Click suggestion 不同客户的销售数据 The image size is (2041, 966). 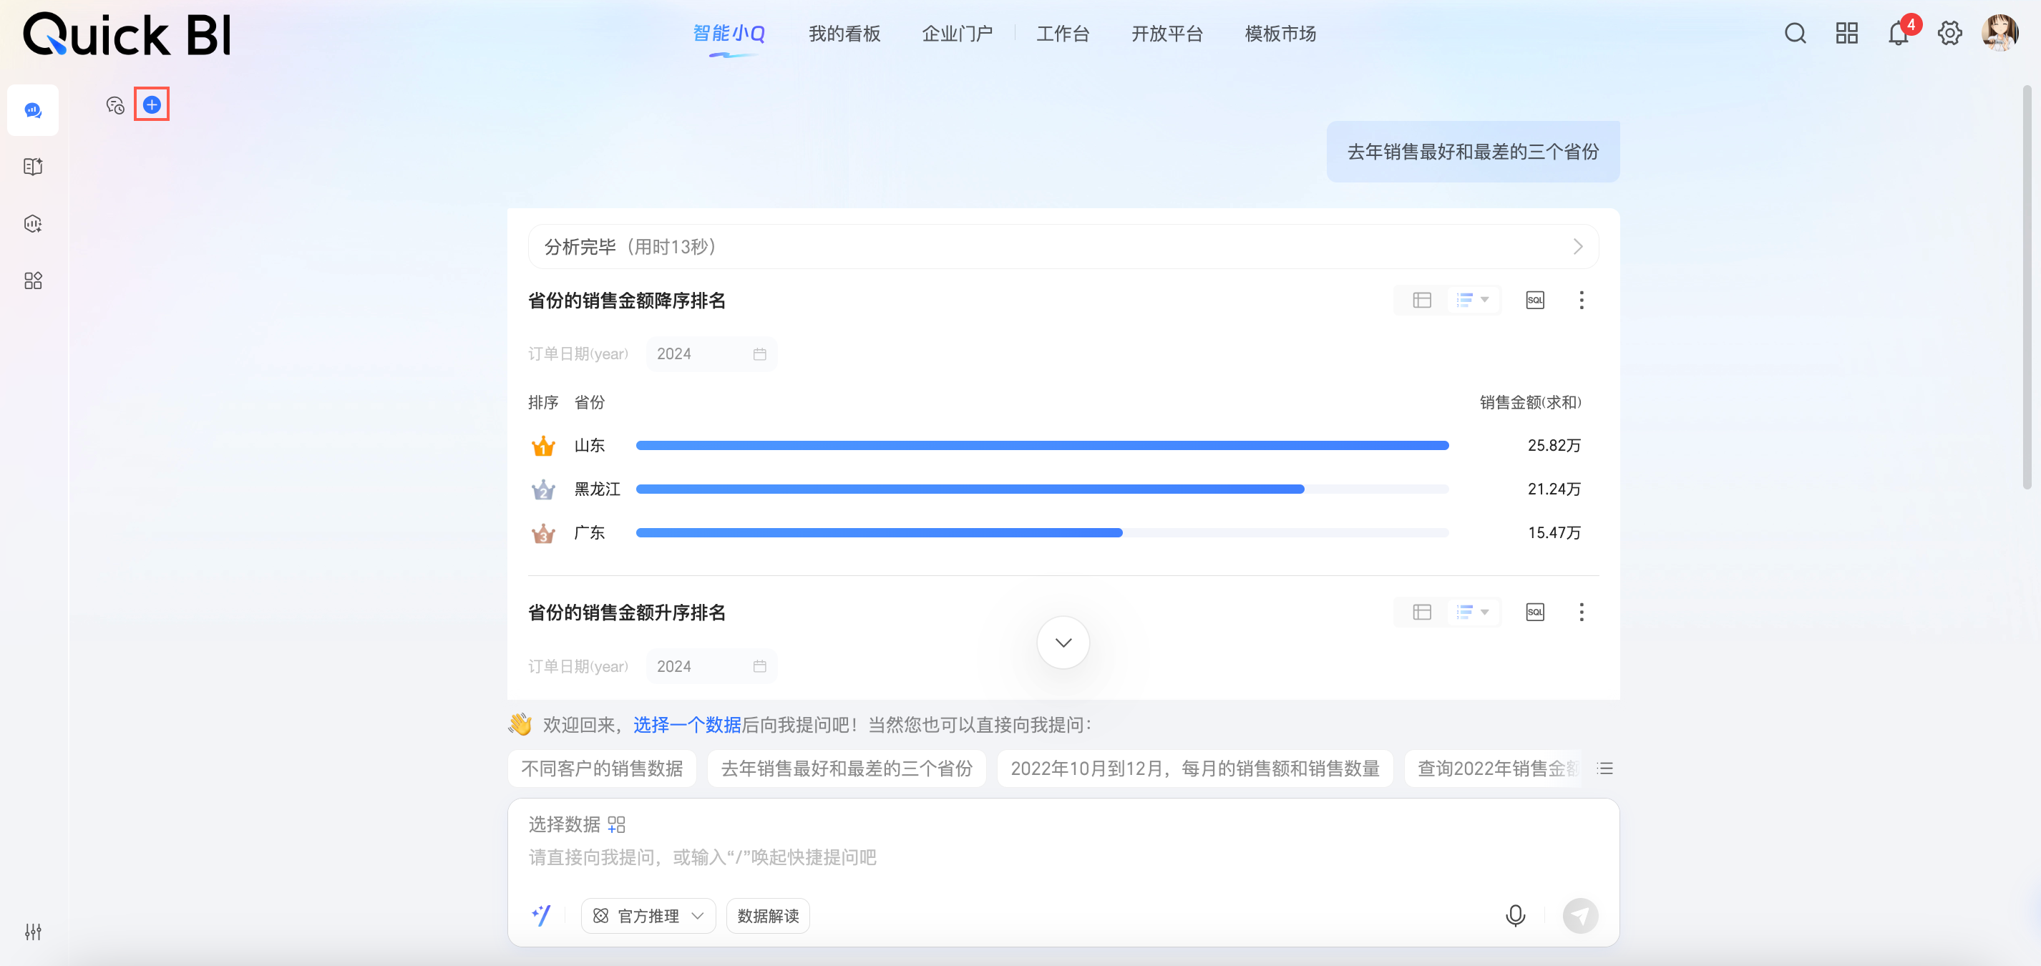601,768
